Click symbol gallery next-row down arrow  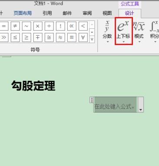[92, 32]
